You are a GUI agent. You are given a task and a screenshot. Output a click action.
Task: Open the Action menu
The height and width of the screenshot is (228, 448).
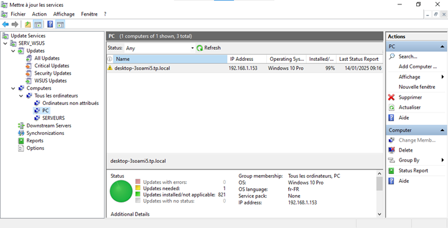point(39,14)
